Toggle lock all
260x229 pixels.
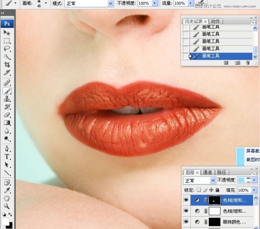217,190
